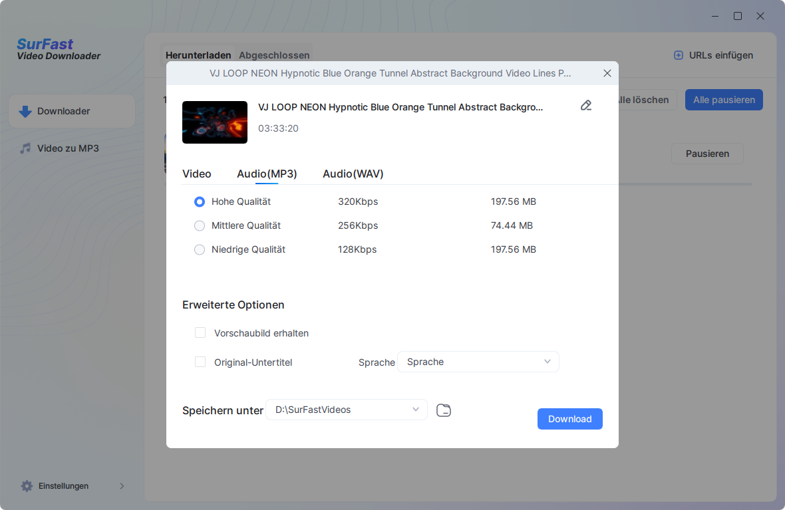Click the URLs einfügen plus icon
785x510 pixels.
coord(679,55)
